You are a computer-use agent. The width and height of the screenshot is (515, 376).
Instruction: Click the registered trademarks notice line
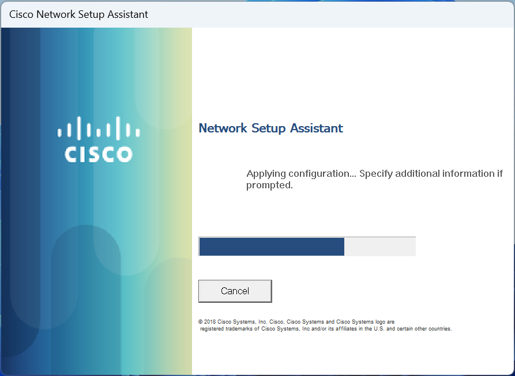(x=326, y=329)
